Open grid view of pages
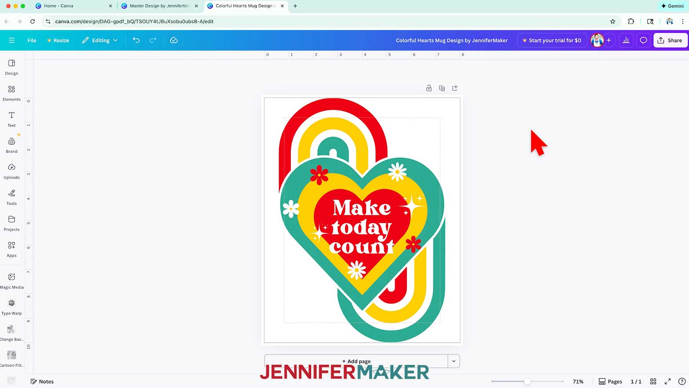This screenshot has width=689, height=388. (653, 381)
